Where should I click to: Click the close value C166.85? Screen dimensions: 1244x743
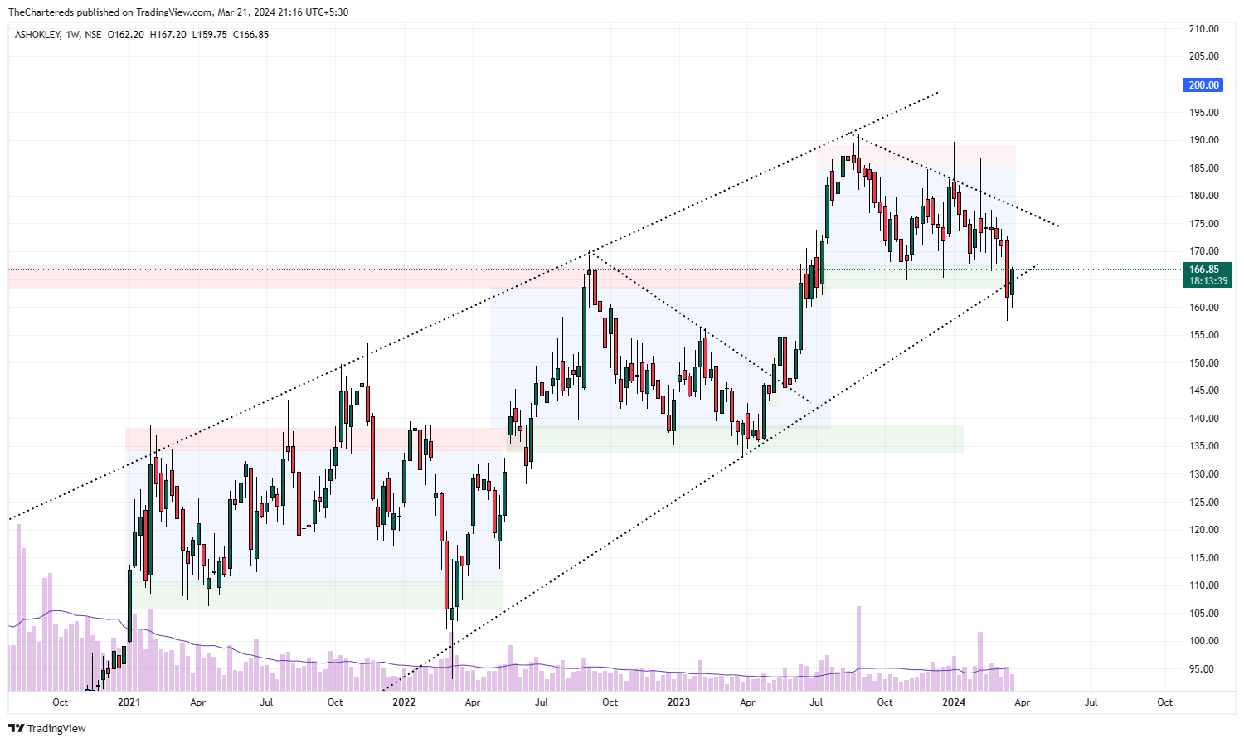(250, 35)
